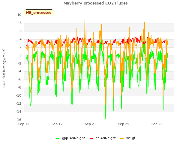
Task: Click the y-axis value 8
Action: (20, 23)
